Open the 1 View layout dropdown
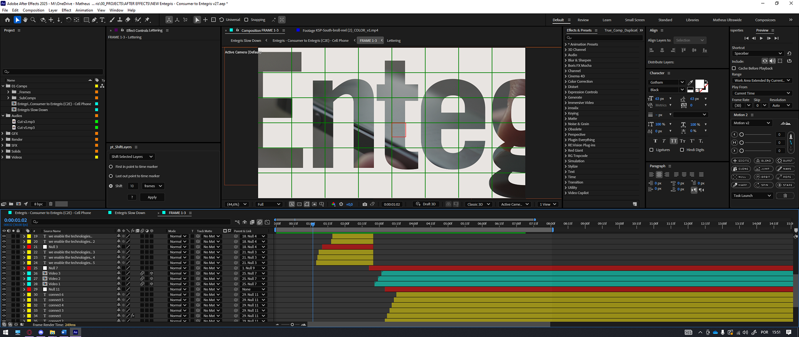 coord(548,204)
